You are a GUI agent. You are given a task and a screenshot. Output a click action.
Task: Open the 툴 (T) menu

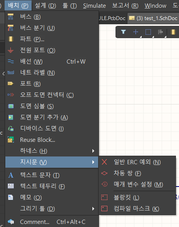pos(70,5)
